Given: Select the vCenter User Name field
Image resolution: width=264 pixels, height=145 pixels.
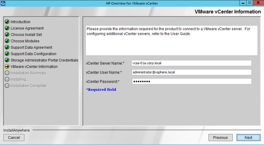Looking at the screenshot, I should (191, 72).
